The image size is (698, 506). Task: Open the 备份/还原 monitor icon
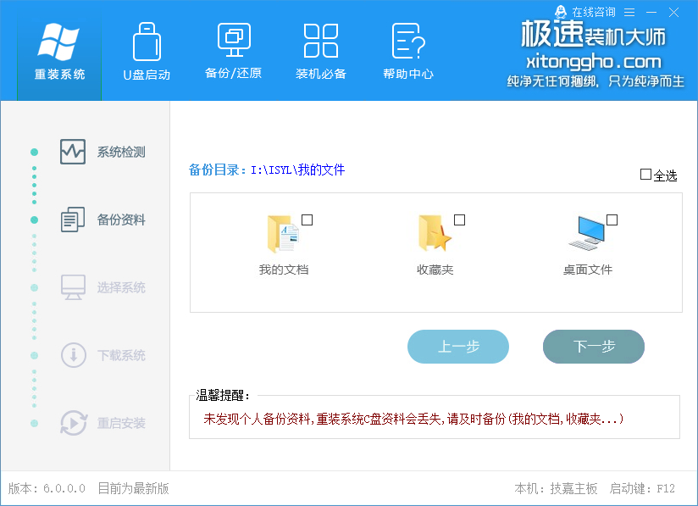point(234,40)
